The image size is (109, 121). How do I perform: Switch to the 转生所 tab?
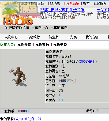coord(54,37)
